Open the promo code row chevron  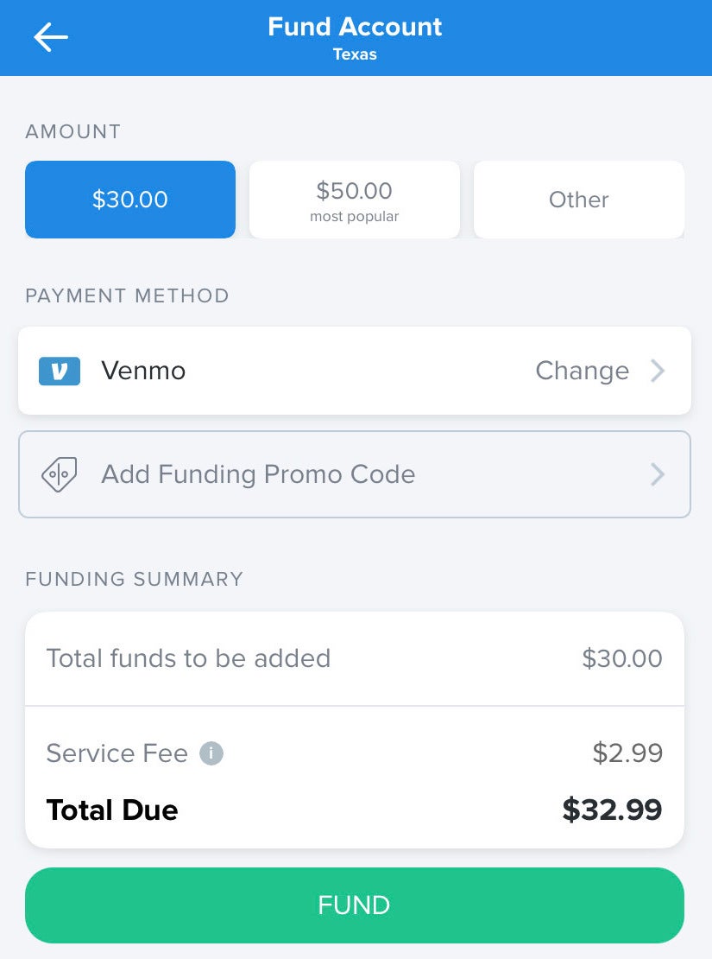(658, 474)
